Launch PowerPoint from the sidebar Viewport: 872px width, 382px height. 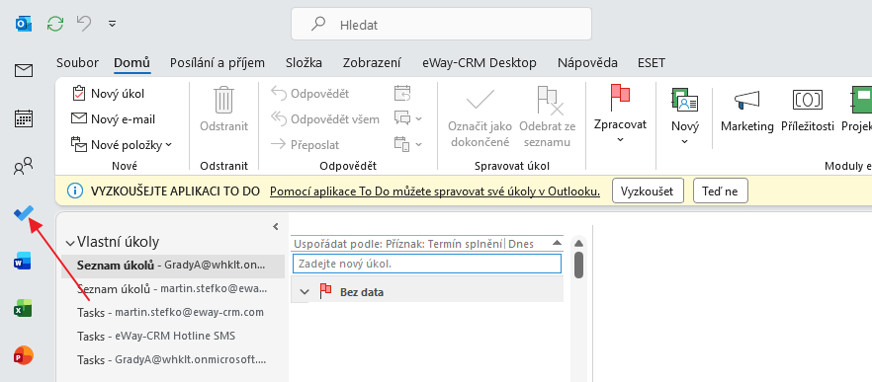[x=24, y=355]
